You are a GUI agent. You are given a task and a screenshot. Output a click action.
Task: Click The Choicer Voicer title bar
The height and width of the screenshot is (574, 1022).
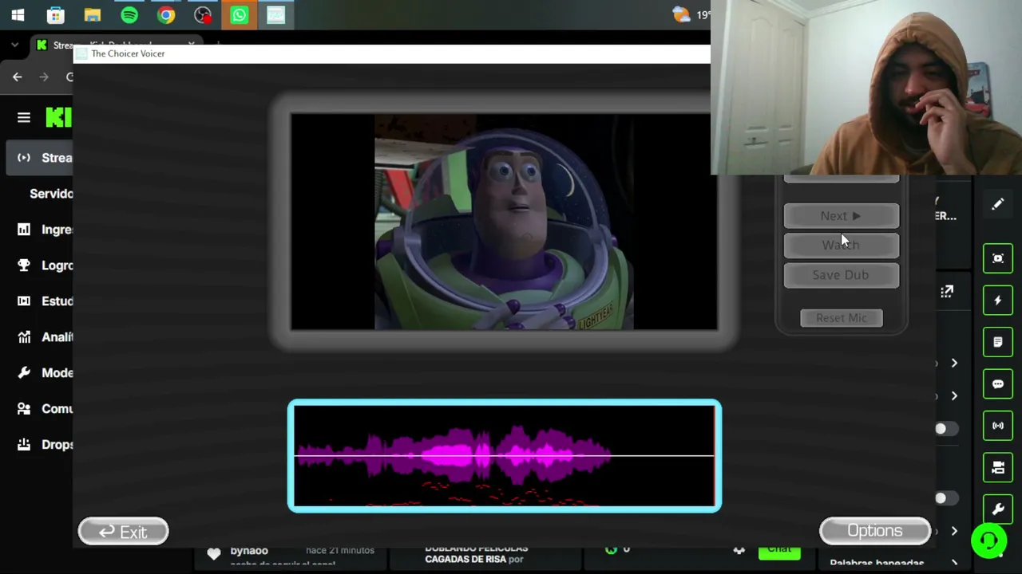(391, 53)
